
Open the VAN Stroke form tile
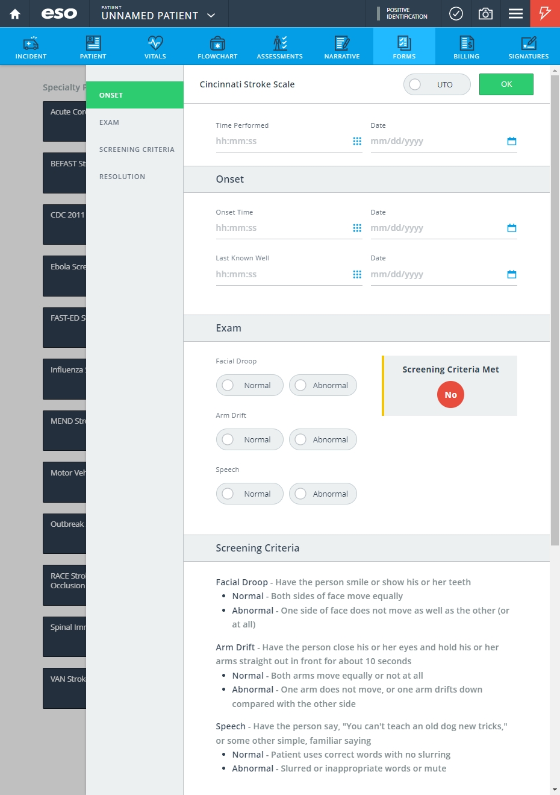click(x=64, y=688)
